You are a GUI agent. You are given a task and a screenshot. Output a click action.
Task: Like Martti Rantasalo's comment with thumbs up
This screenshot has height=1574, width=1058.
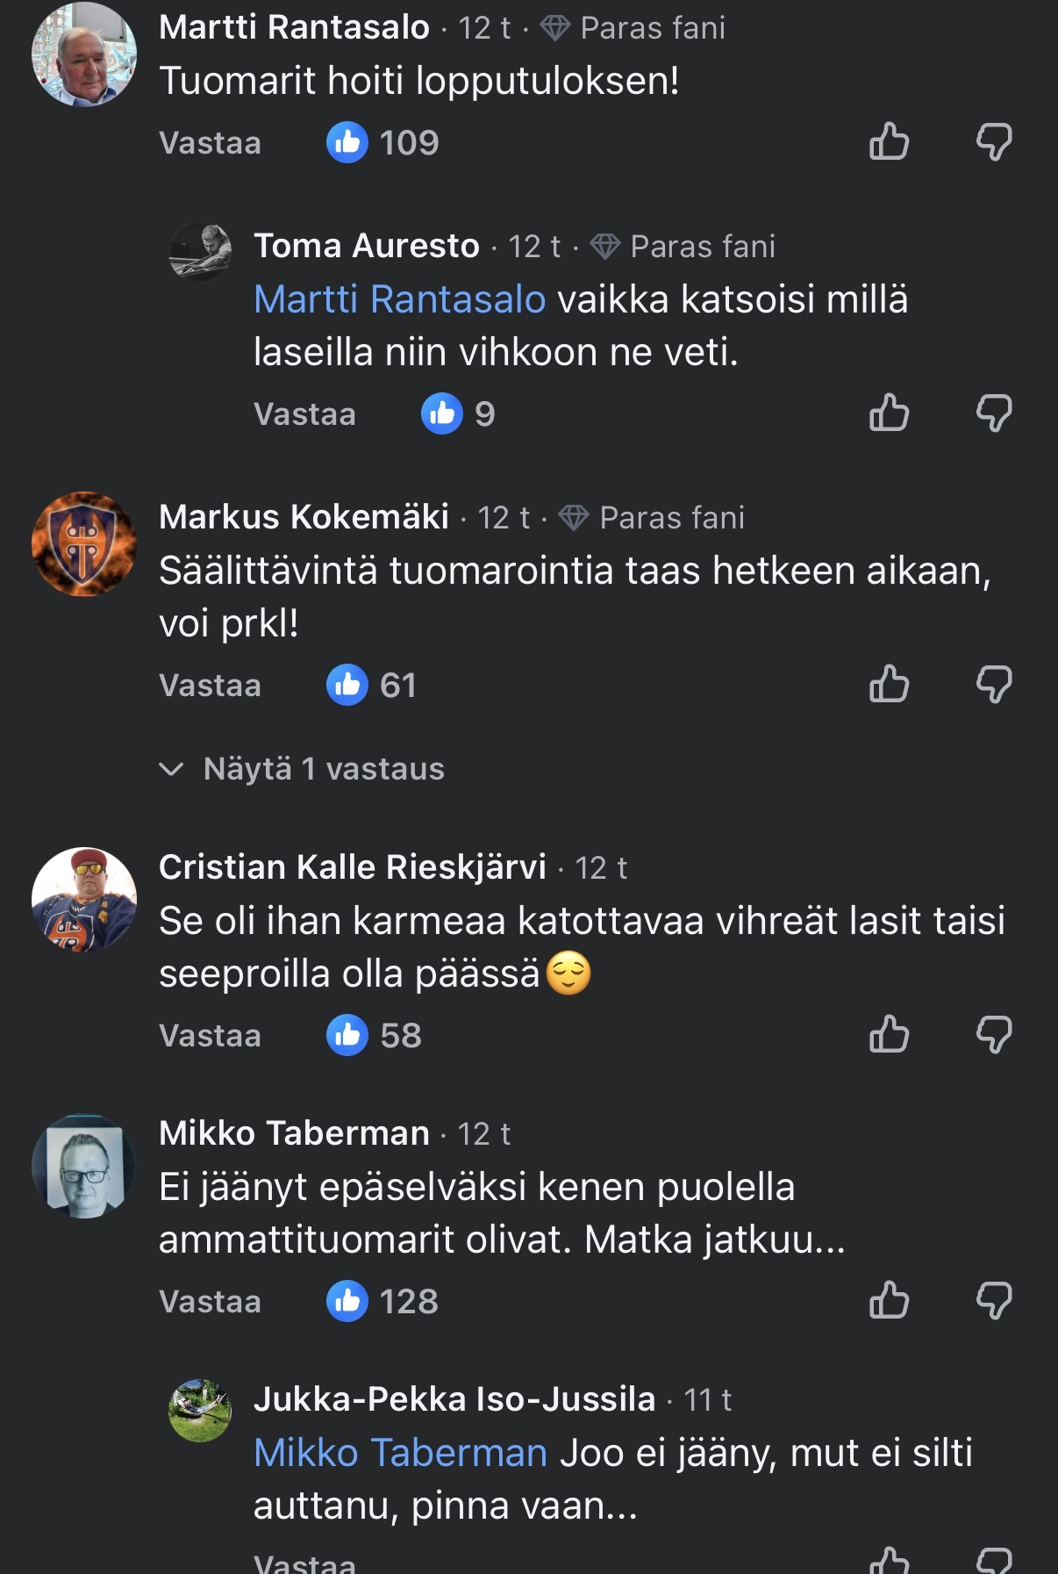889,141
